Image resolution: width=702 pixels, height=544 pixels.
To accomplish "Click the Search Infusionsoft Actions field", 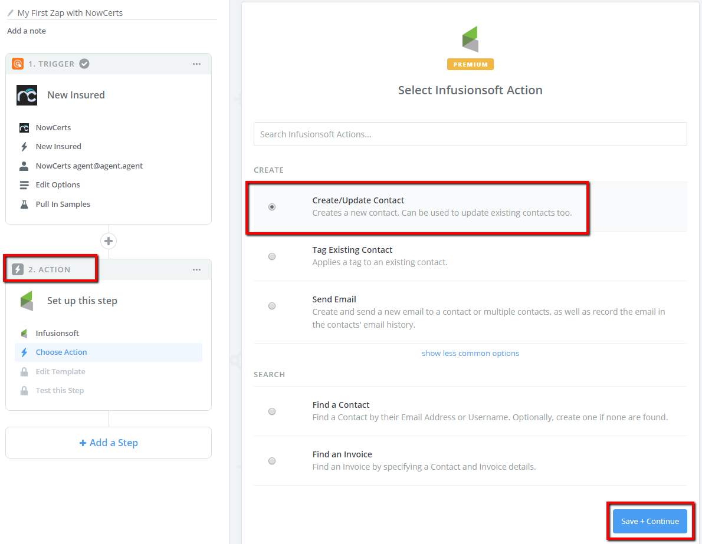I will click(470, 134).
